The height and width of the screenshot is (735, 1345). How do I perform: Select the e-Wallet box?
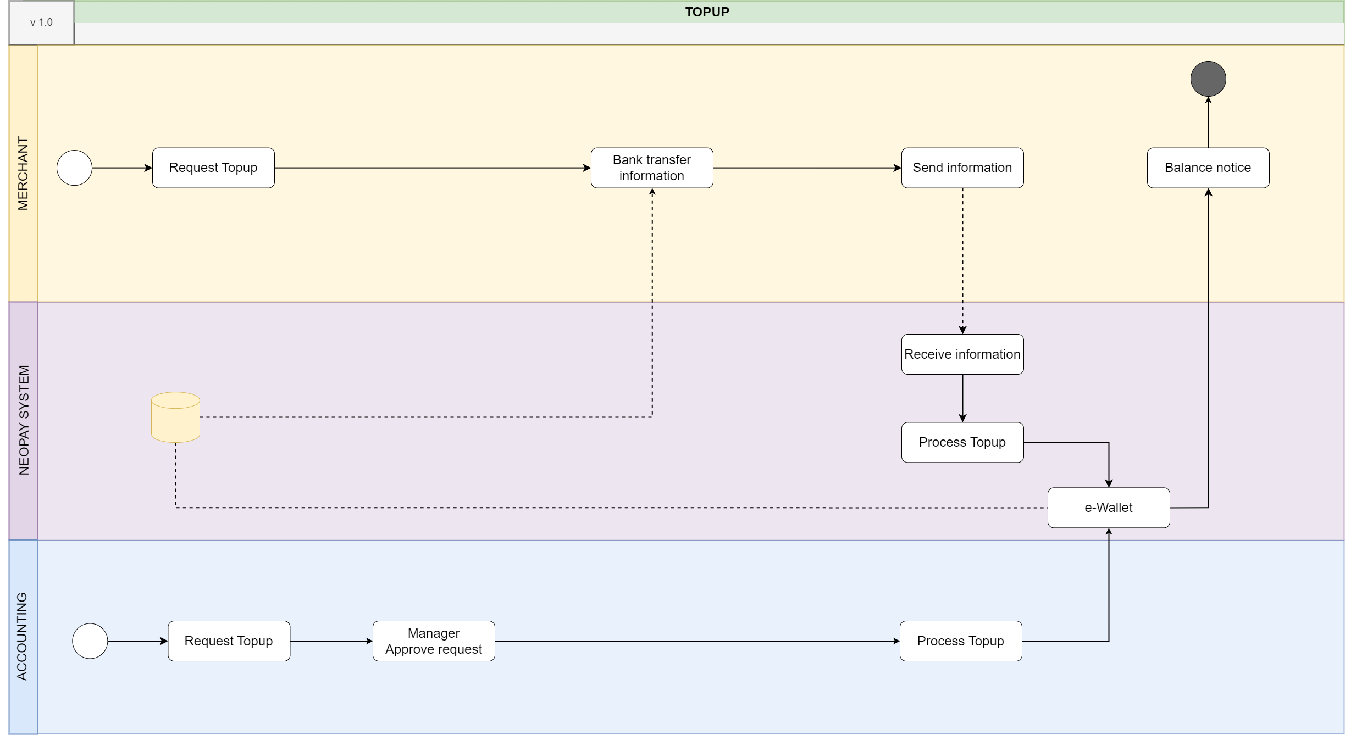coord(1108,508)
